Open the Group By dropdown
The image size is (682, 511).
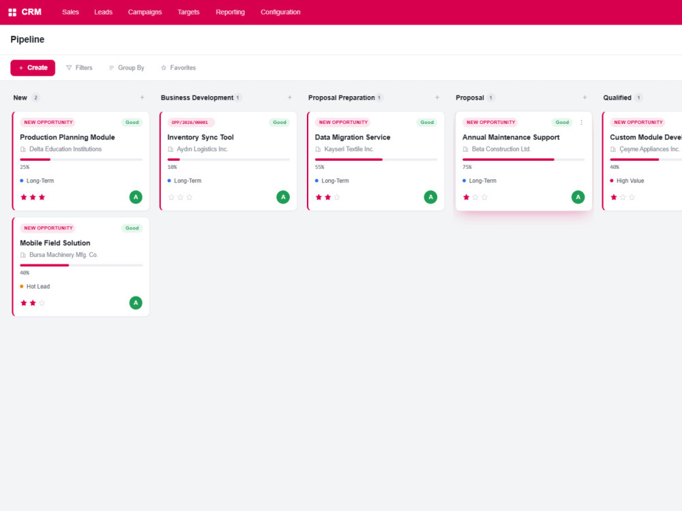coord(127,67)
